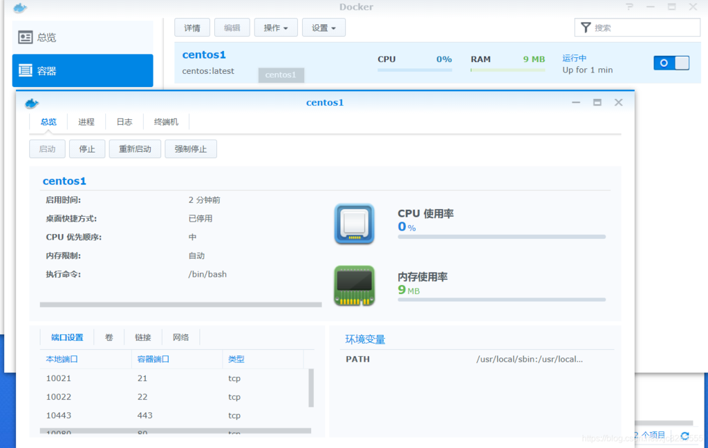Switch to the 终端机 terminal tab
This screenshot has width=708, height=448.
166,122
